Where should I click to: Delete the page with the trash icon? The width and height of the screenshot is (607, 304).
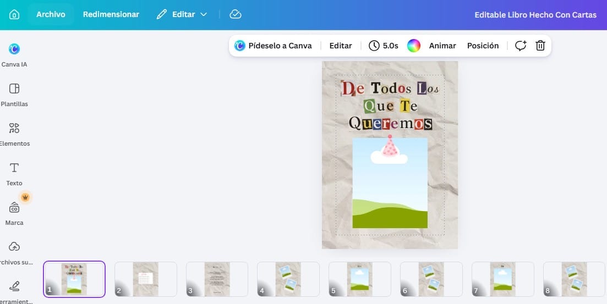click(x=540, y=46)
